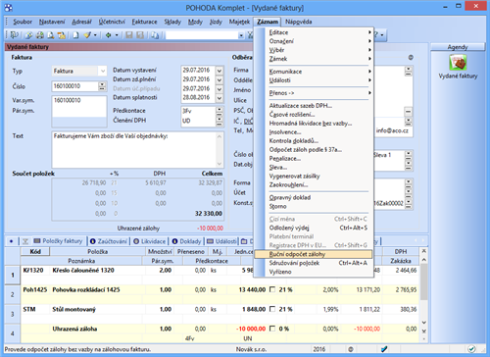Open the Fakturace menu

pos(144,22)
